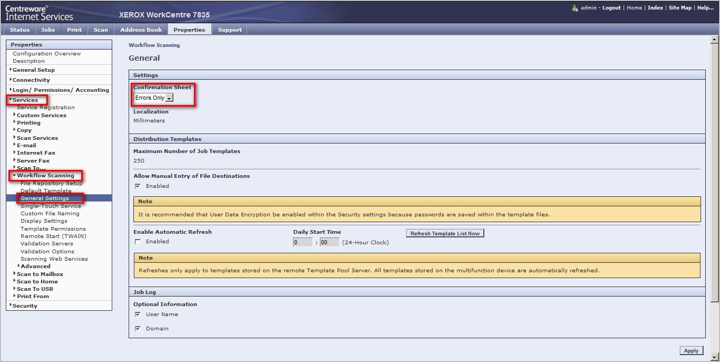Click the Daily Start Time hour field
Screen dimensions: 720x362
click(303, 242)
